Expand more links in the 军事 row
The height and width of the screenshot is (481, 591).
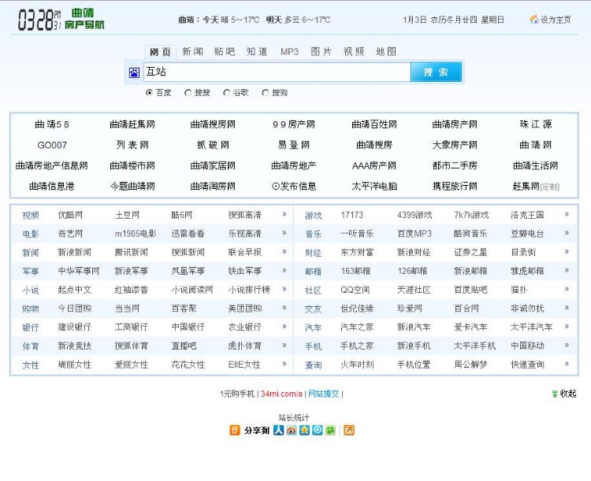tap(284, 270)
